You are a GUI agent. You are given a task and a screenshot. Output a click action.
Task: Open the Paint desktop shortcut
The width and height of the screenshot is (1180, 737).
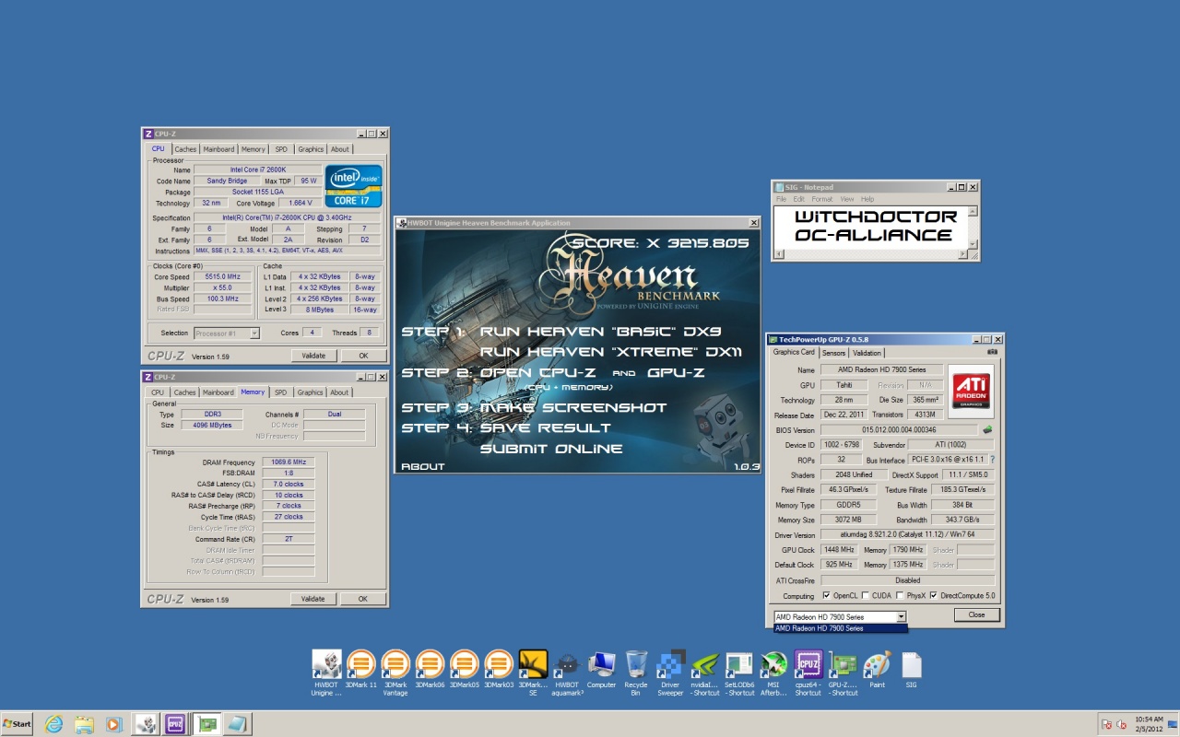click(x=877, y=665)
